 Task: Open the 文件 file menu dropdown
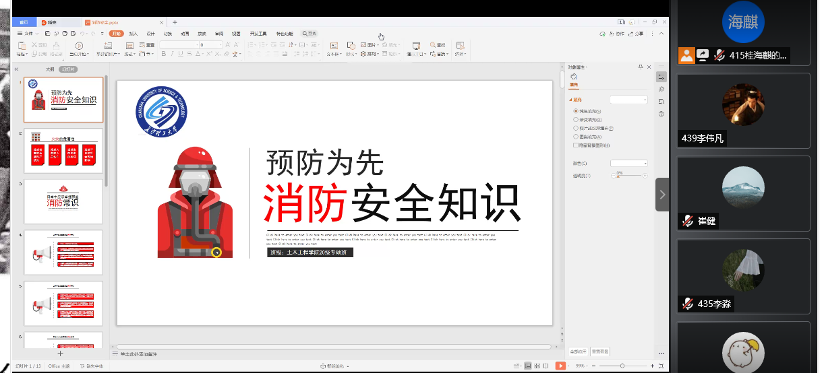28,33
